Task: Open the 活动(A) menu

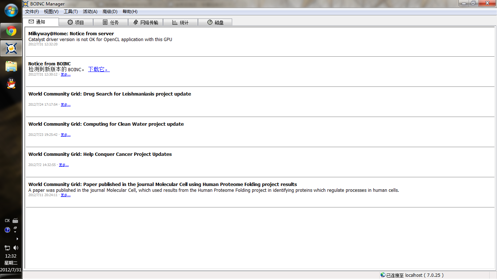Action: tap(90, 12)
